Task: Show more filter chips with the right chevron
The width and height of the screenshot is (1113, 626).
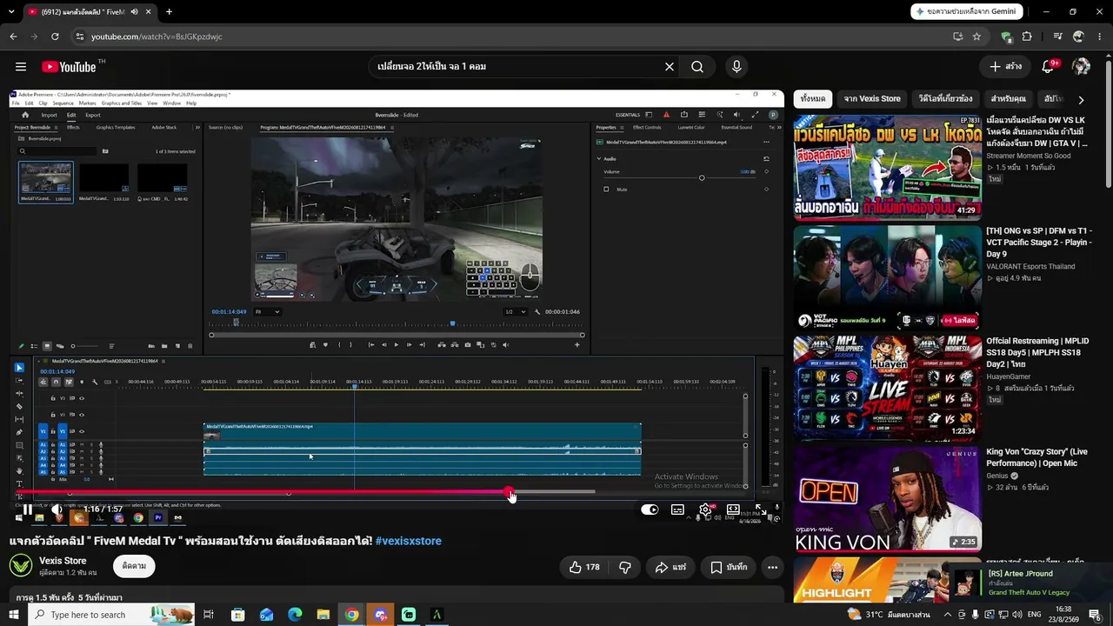Action: 1081,99
